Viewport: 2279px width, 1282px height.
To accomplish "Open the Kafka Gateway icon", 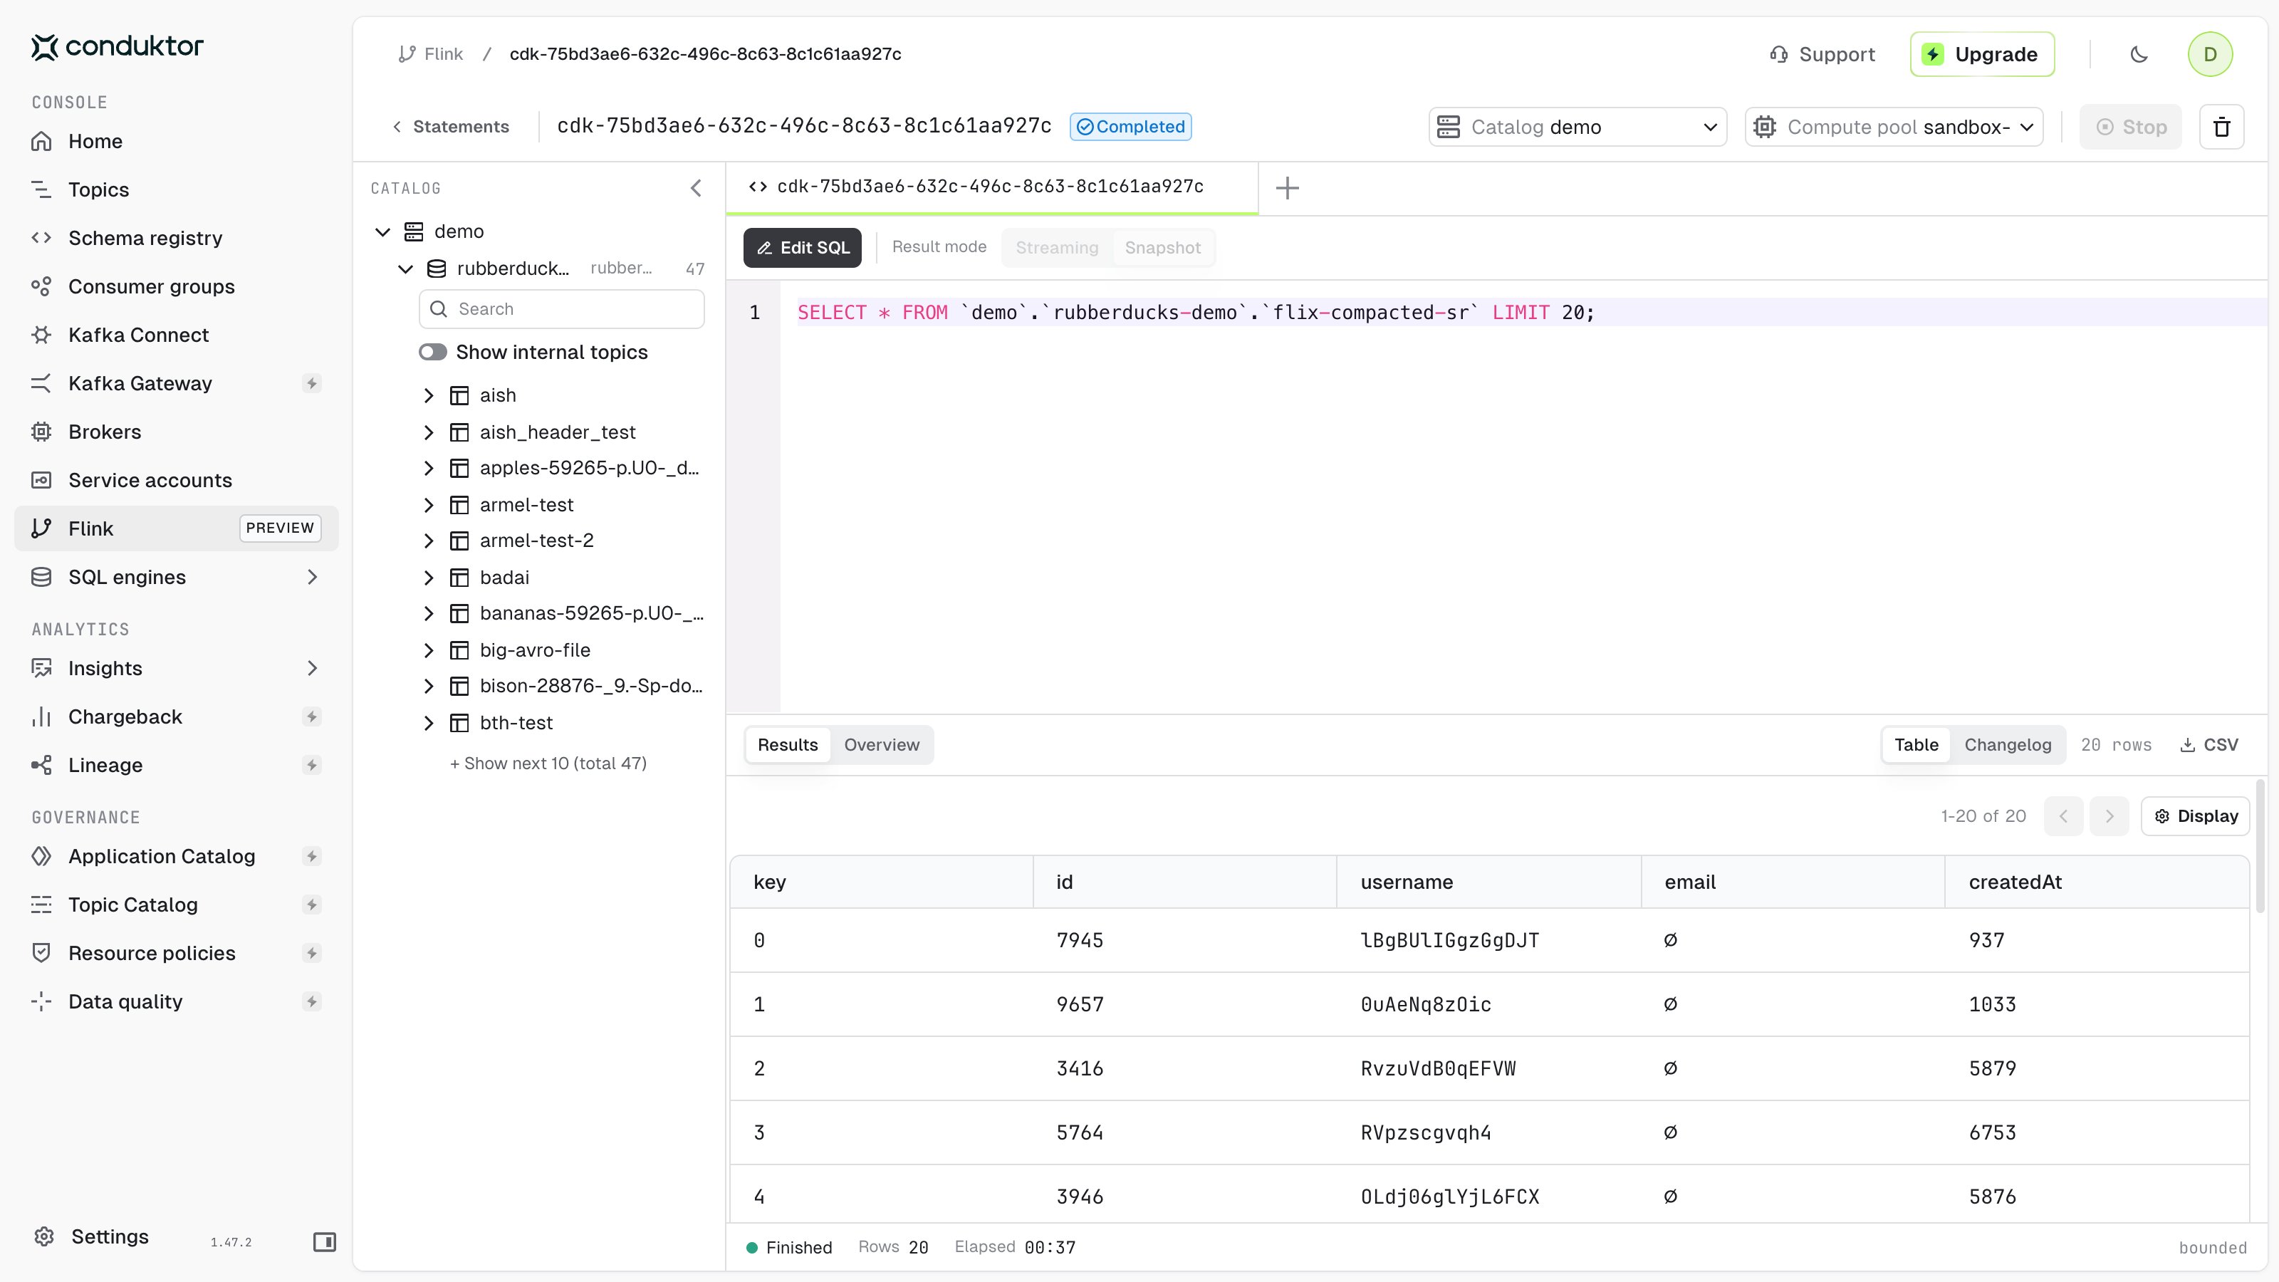I will click(x=41, y=383).
